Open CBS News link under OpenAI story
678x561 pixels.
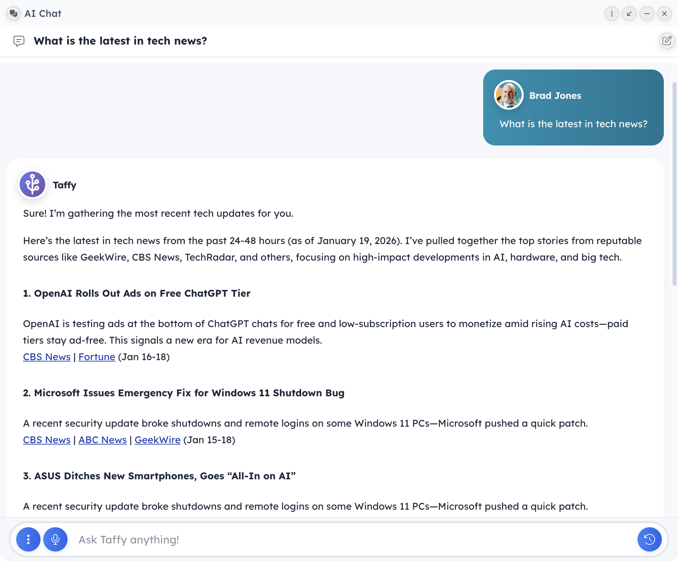[x=47, y=357]
